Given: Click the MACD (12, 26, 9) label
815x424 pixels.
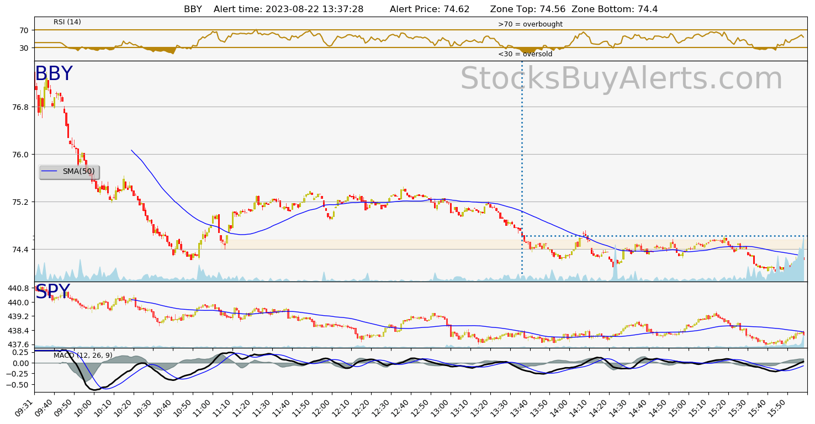Looking at the screenshot, I should 83,356.
